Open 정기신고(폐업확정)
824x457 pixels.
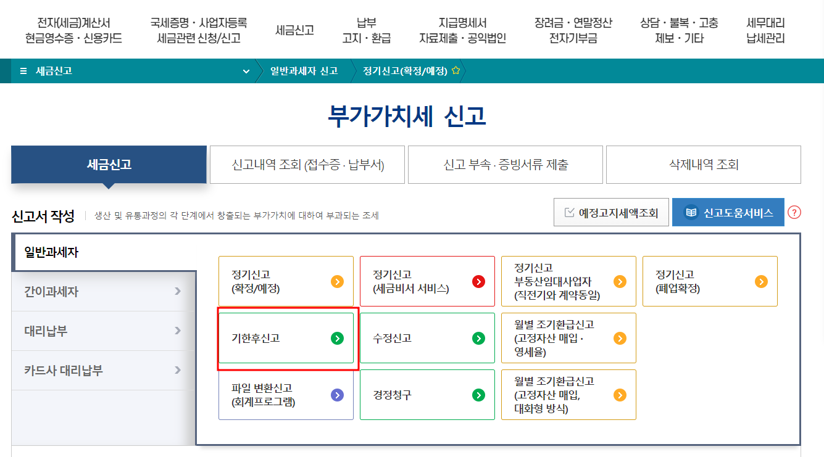tap(710, 281)
